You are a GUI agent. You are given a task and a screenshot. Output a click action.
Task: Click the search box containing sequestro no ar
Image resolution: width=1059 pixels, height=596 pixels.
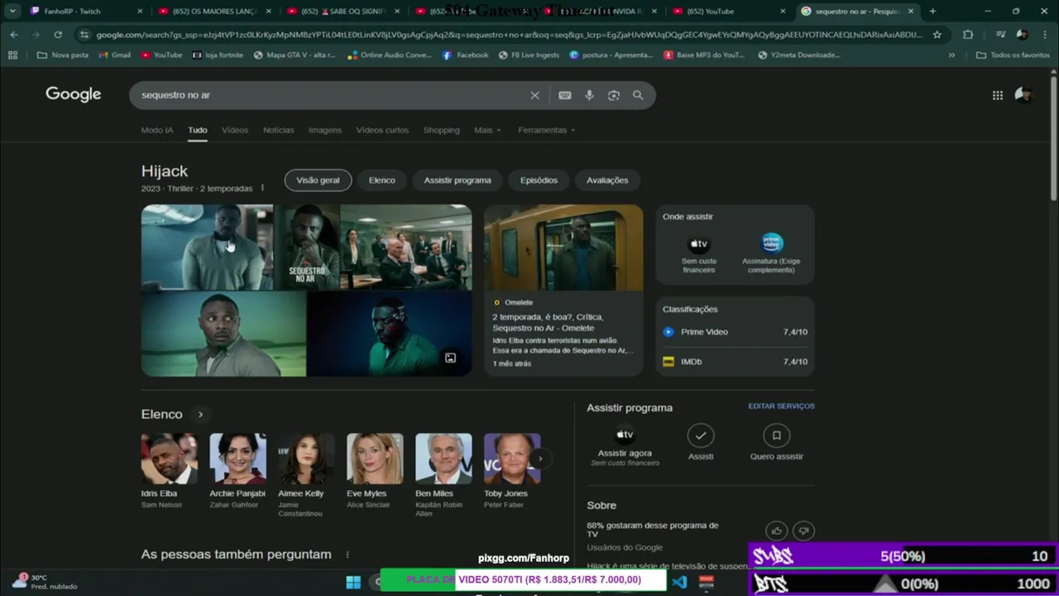[331, 95]
